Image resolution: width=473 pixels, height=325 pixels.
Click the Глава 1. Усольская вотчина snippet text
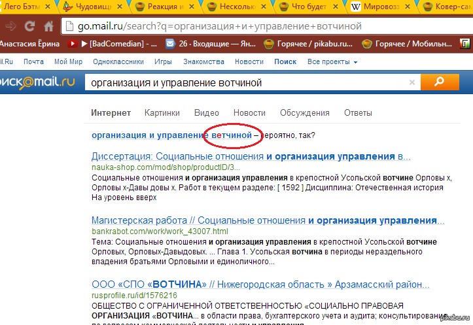(x=270, y=252)
